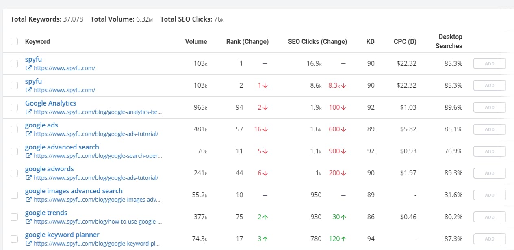Click 16.9k SEO clicks value

tap(314, 64)
